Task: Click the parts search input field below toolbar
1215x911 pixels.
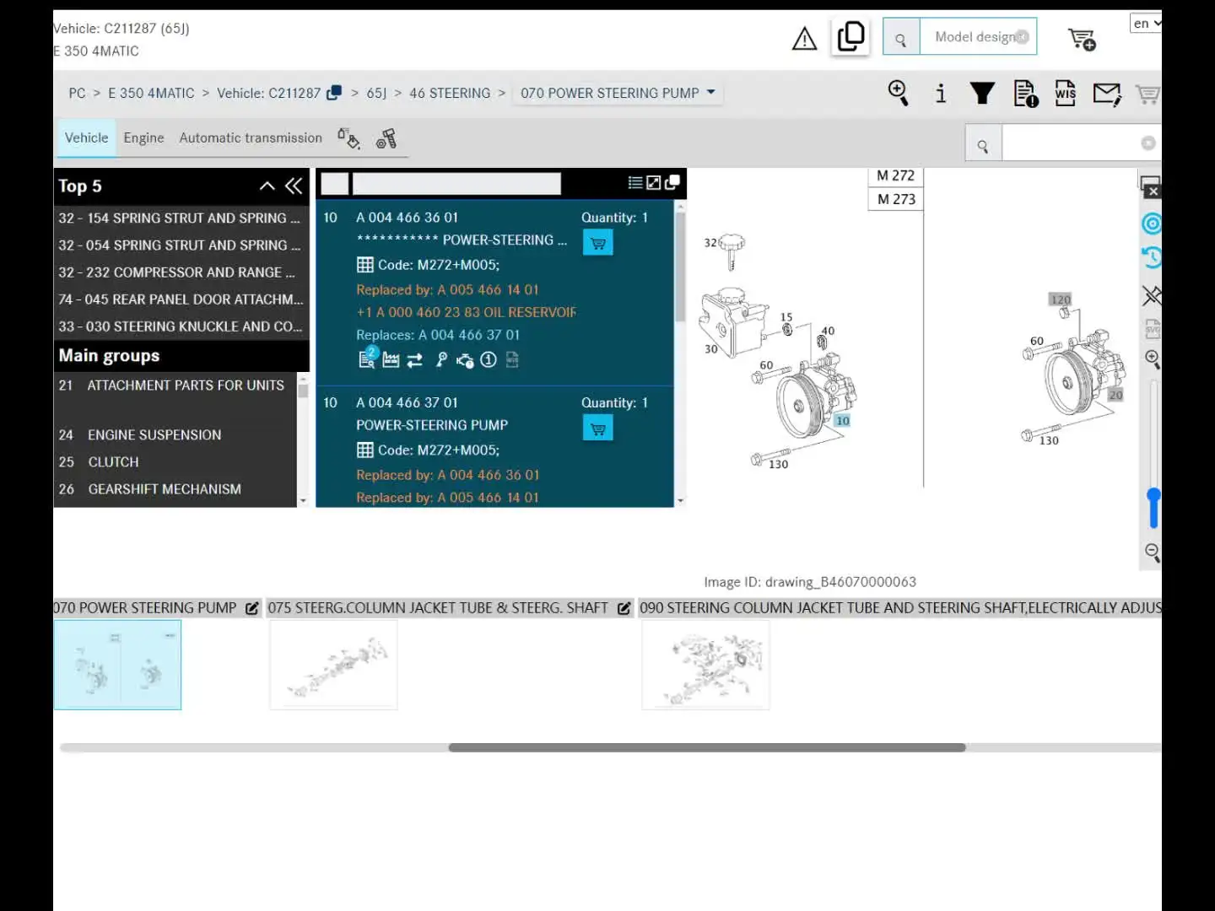Action: coord(1080,143)
